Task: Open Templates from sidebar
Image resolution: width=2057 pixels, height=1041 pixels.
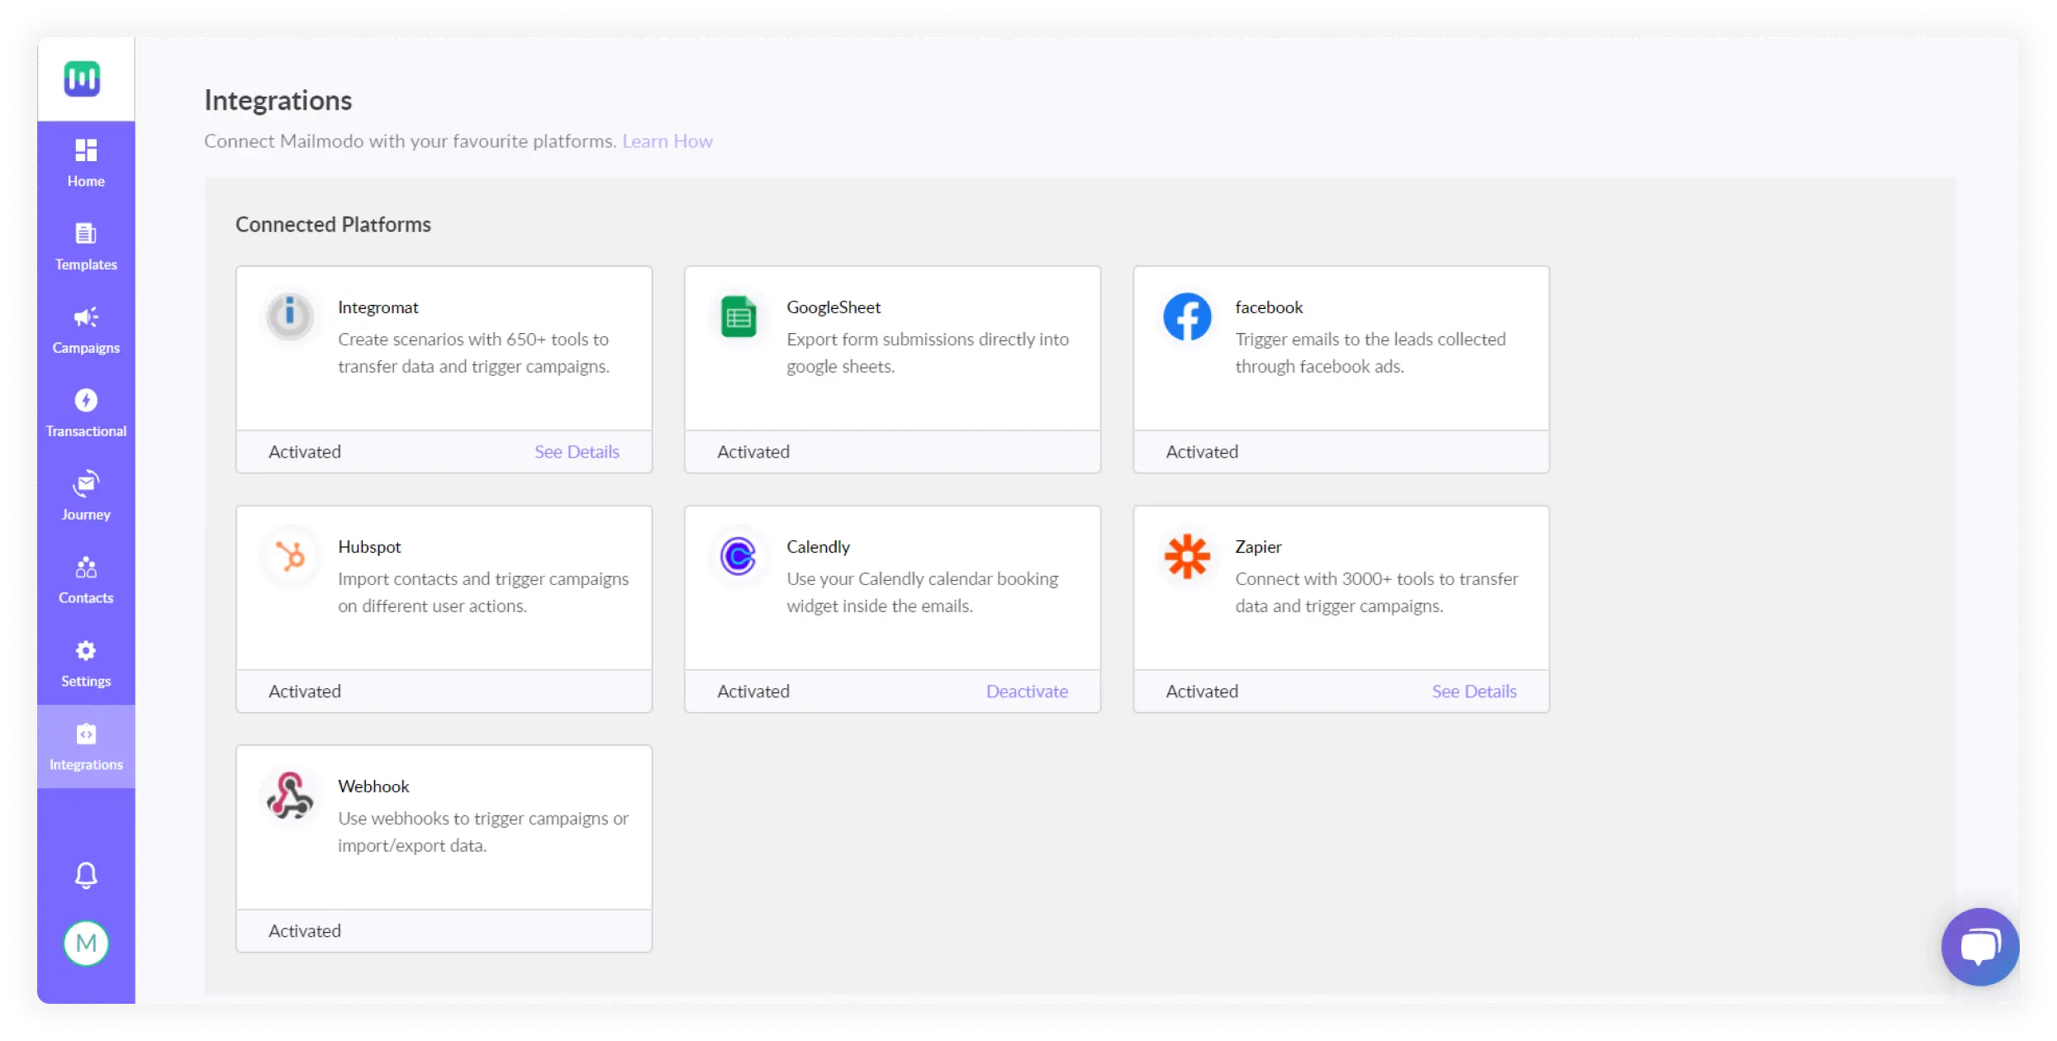Action: 86,247
